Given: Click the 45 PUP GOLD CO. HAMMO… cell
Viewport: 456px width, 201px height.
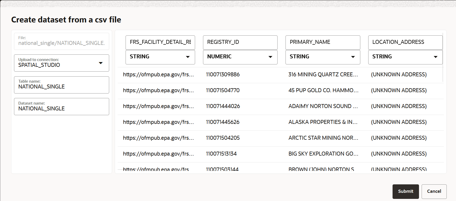Looking at the screenshot, I should pos(324,90).
